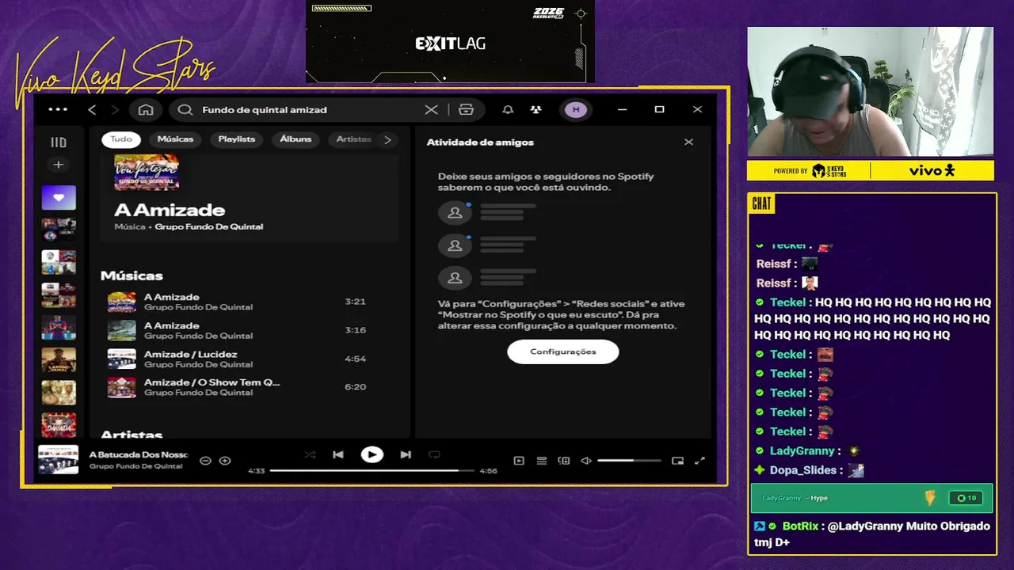Image resolution: width=1014 pixels, height=570 pixels.
Task: Open the miniplayer
Action: 677,461
